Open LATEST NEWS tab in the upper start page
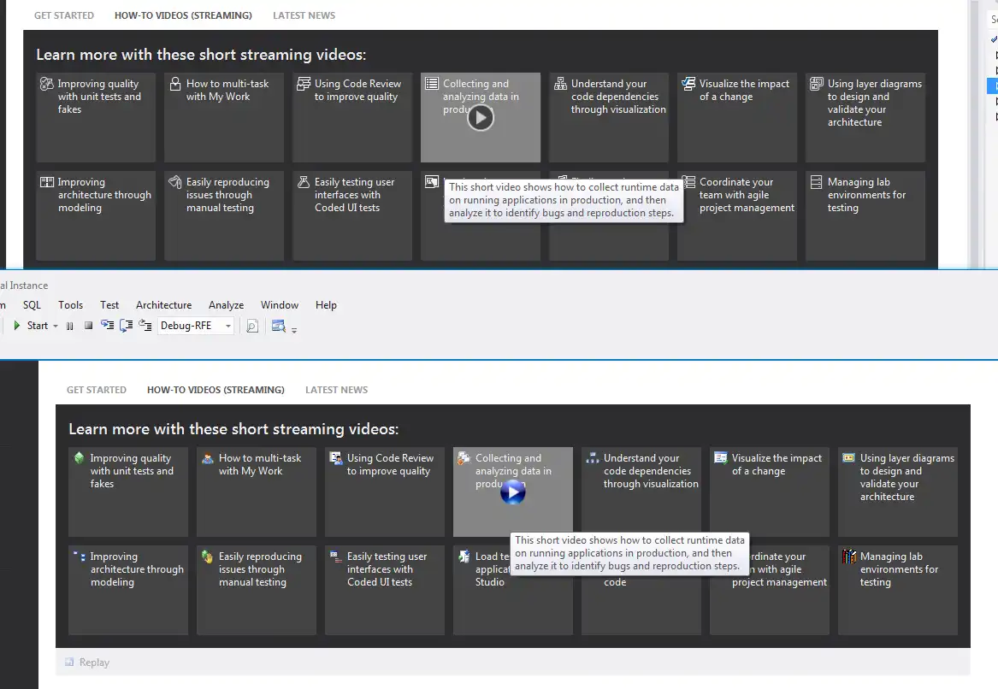This screenshot has width=998, height=689. [x=304, y=15]
